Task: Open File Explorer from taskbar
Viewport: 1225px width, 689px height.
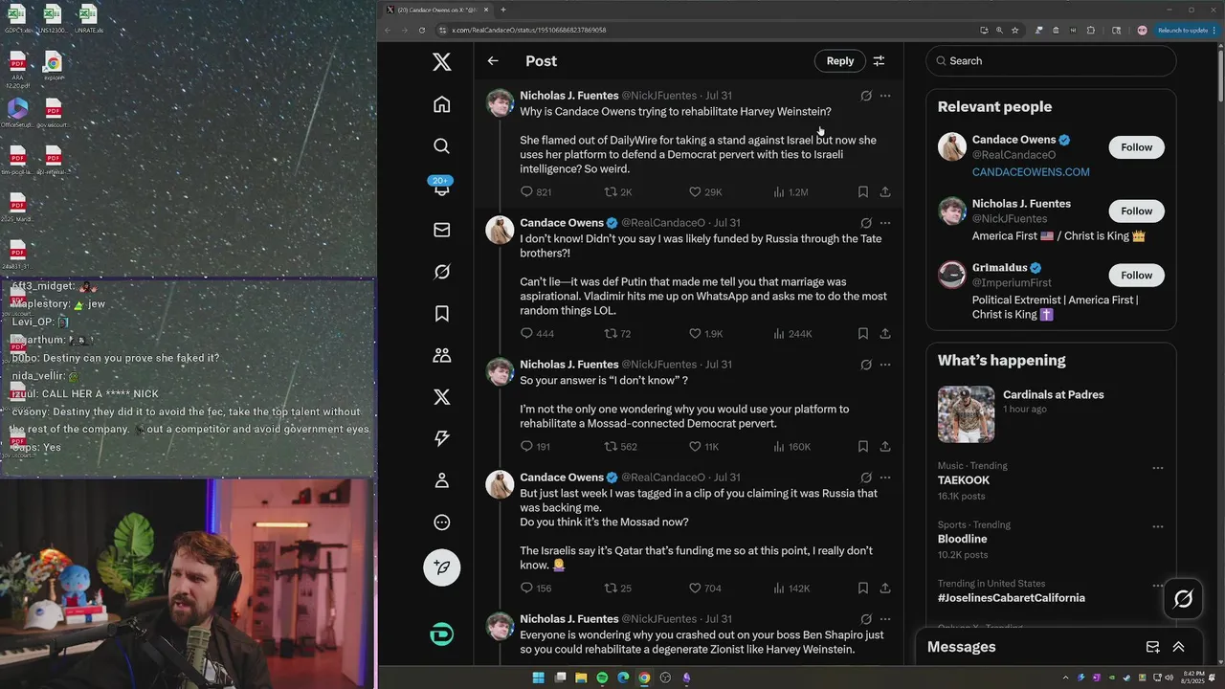Action: [581, 678]
